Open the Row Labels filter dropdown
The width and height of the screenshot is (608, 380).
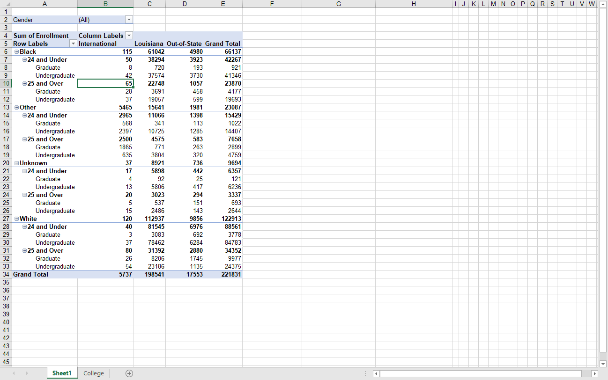[73, 44]
